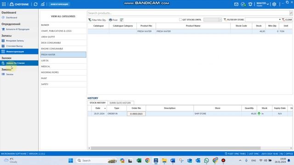This screenshot has width=294, height=165.
Task: Click the CHEYENNE vessel icon
Action: click(x=11, y=4)
